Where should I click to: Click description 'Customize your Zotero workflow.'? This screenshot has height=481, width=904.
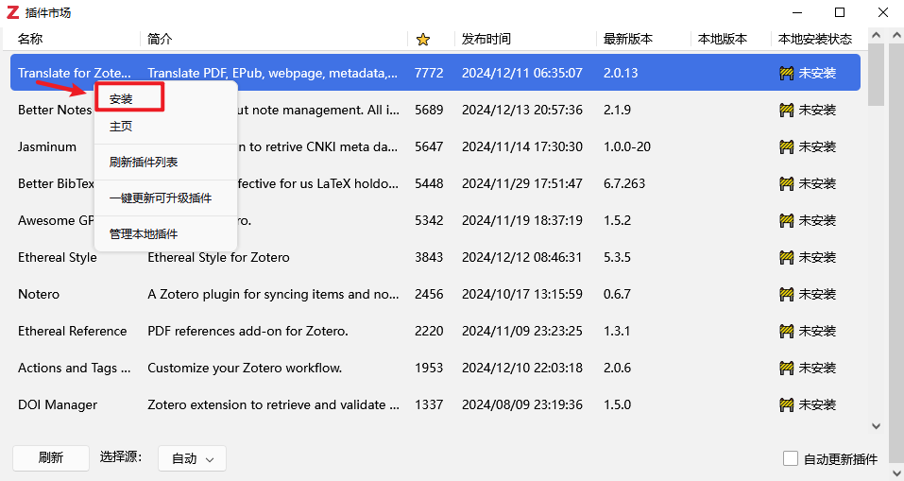tap(245, 368)
